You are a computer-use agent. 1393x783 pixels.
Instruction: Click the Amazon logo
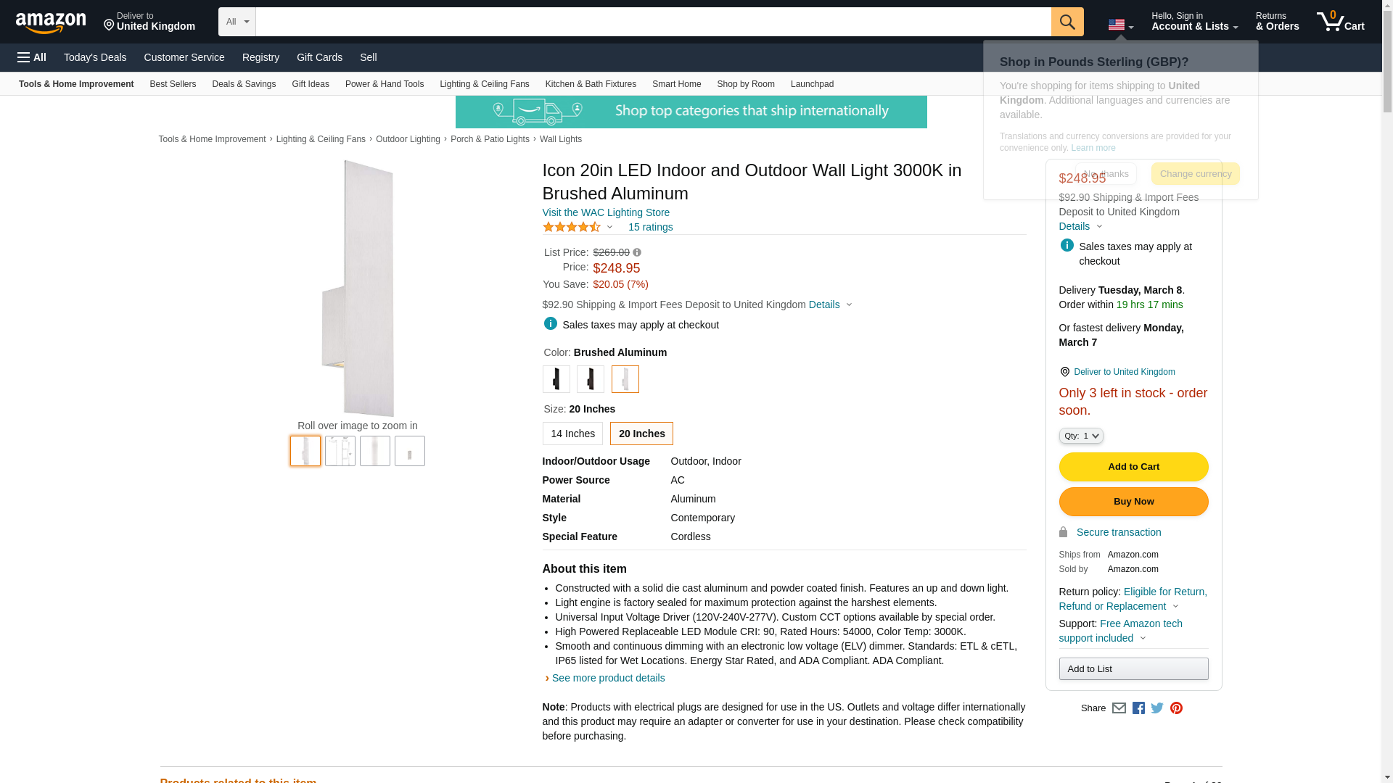51,22
